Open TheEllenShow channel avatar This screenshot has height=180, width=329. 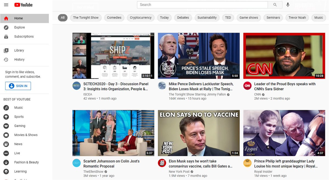click(76, 163)
